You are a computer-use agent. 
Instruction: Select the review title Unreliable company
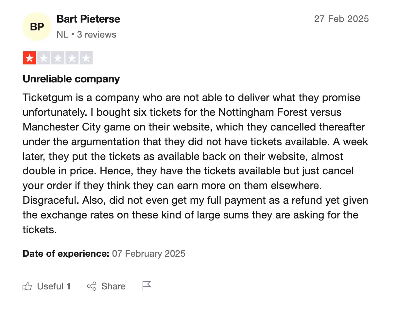[71, 79]
